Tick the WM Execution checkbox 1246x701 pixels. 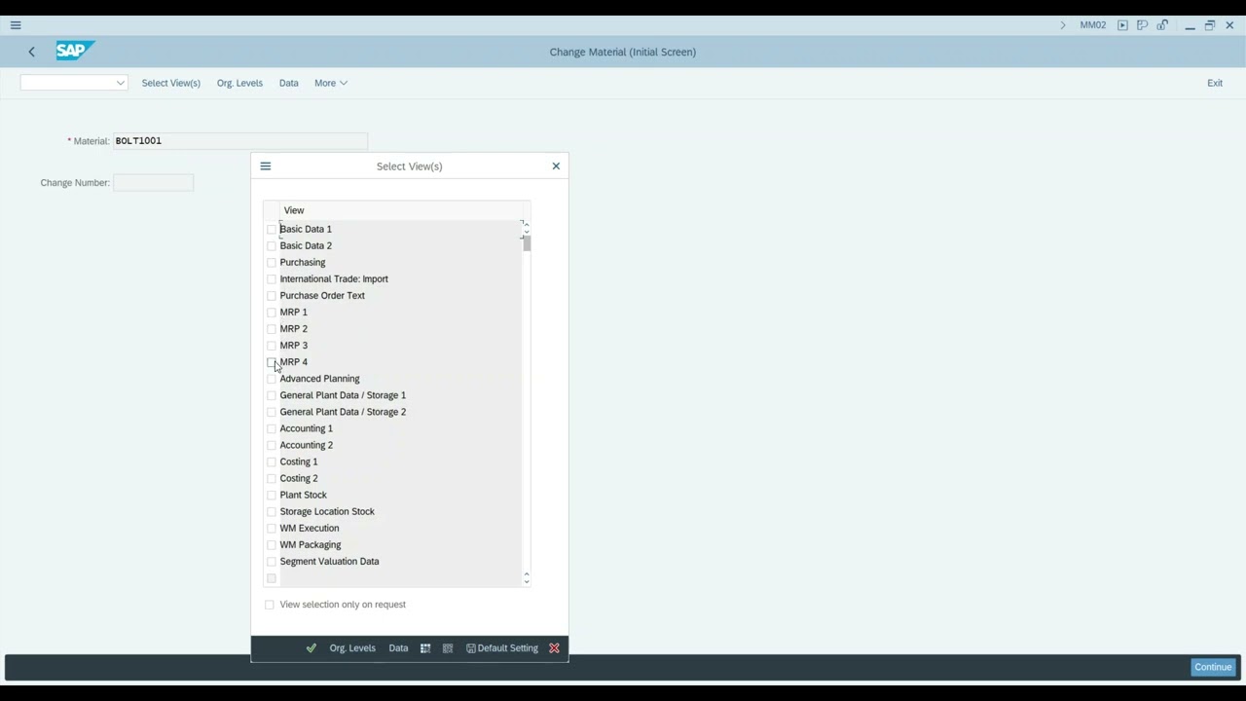[x=272, y=528]
